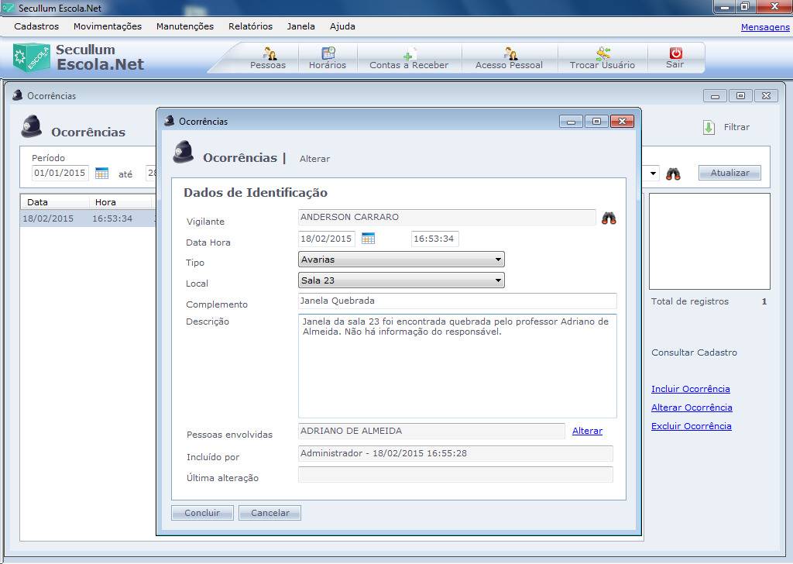Open the Janela menu
793x564 pixels.
301,26
